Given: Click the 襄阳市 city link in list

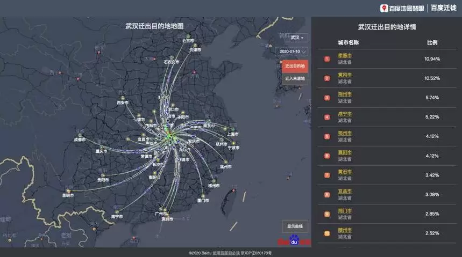Looking at the screenshot, I should (x=345, y=152).
